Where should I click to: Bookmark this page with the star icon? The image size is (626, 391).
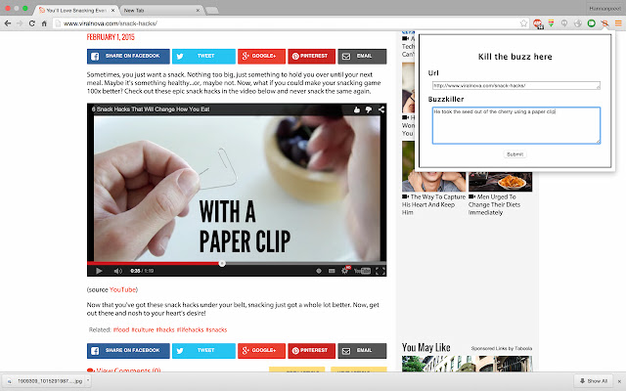point(523,23)
